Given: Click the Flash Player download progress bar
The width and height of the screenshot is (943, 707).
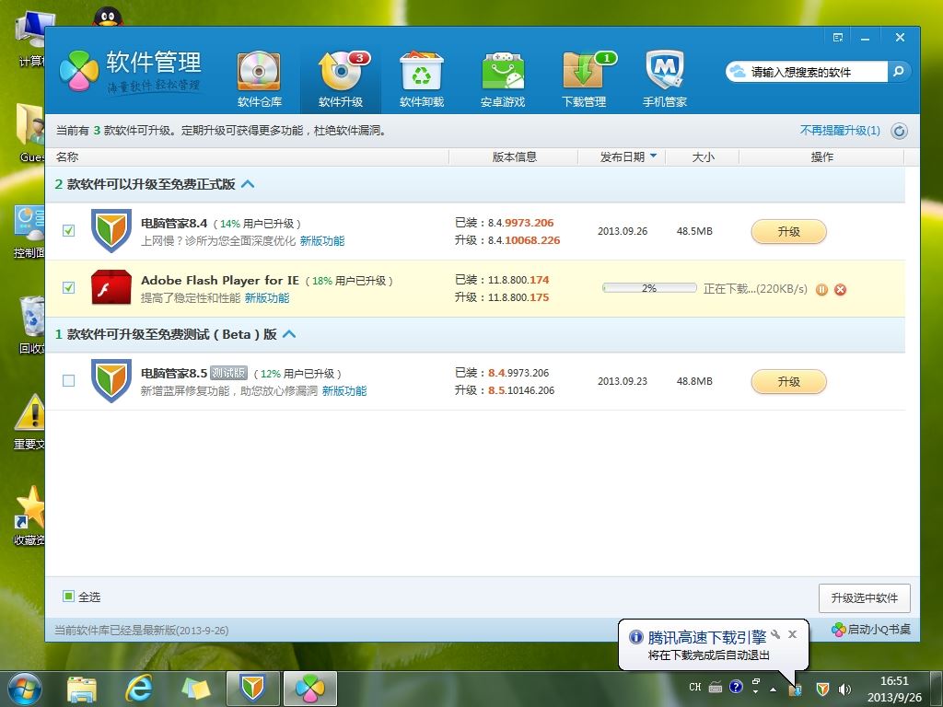Looking at the screenshot, I should [649, 288].
